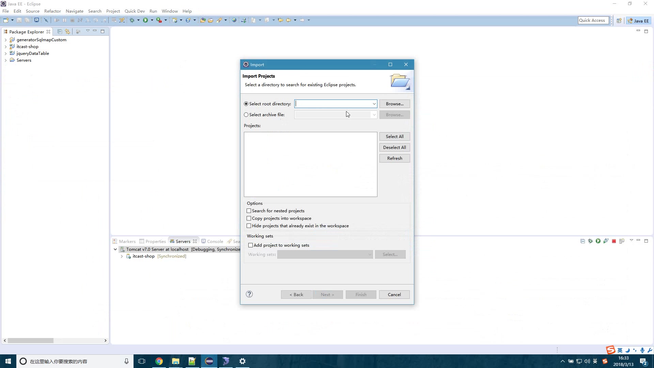Expand the generatorSqlmapCustom project tree
Screen dimensions: 654x368
[x=5, y=40]
